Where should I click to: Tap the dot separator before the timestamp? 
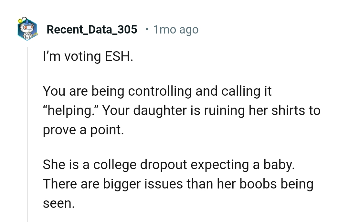147,30
